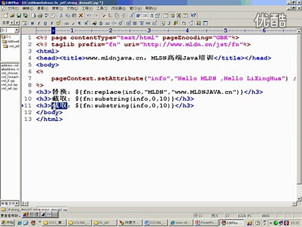This screenshot has height=227, width=302.
Task: Click the Cut scissors icon
Action: 61,15
